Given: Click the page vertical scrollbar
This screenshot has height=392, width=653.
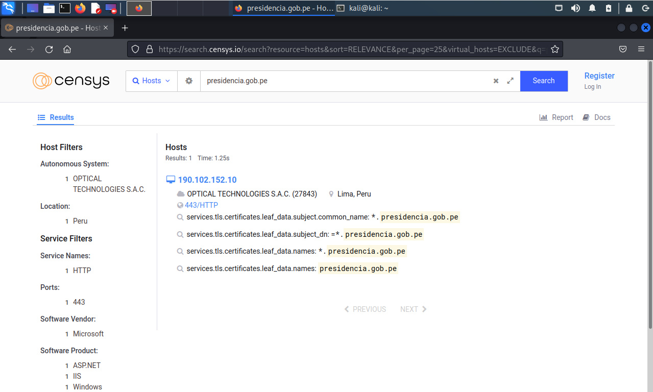Looking at the screenshot, I should 649,194.
